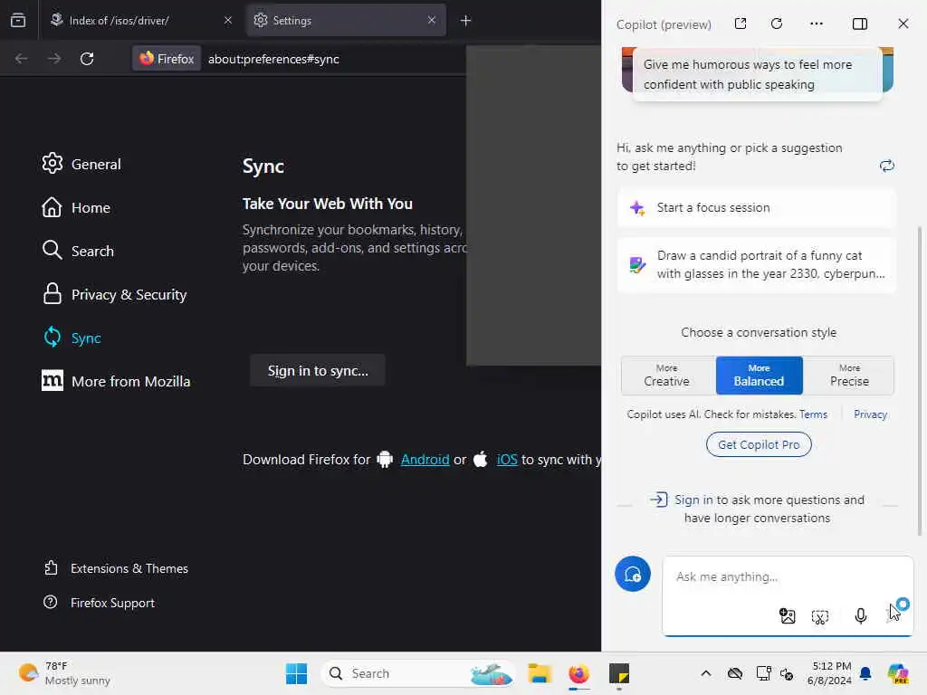Refresh Copilot suggestions icon

click(887, 166)
